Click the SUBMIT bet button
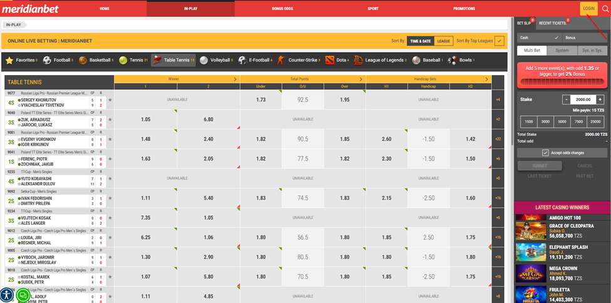 [540, 166]
